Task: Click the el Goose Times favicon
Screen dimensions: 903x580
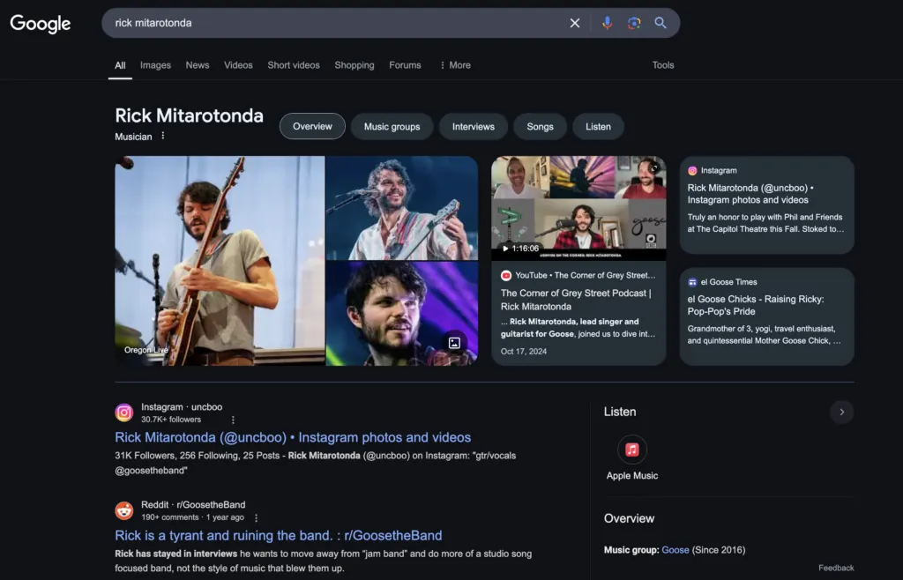Action: tap(692, 282)
